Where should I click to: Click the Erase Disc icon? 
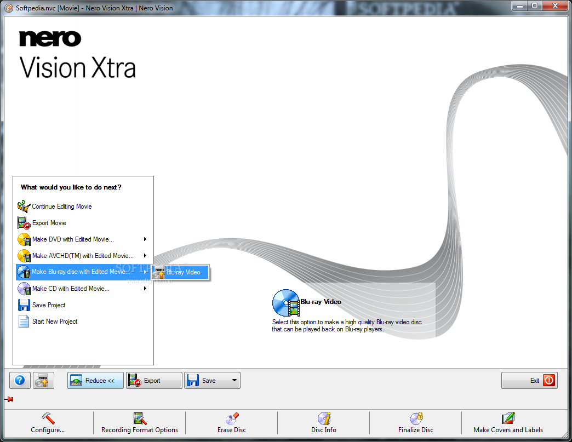click(232, 418)
